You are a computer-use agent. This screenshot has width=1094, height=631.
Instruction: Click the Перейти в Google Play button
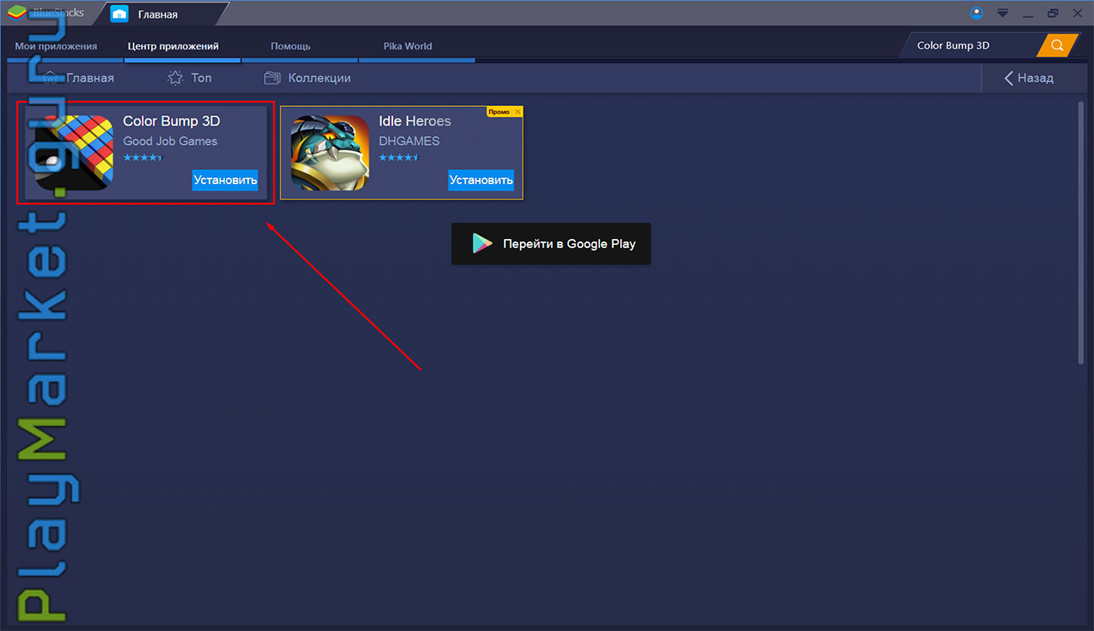(551, 244)
